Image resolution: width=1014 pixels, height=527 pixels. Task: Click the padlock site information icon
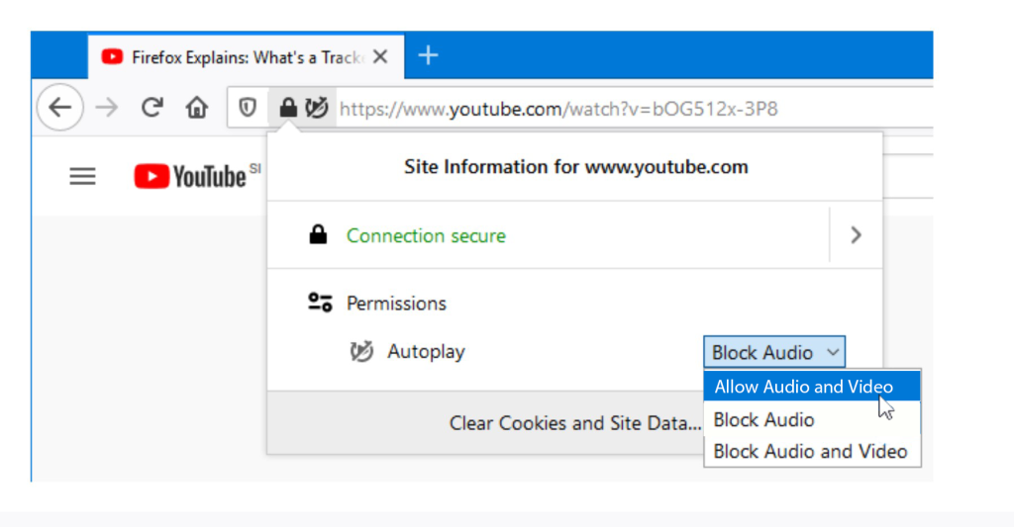click(x=288, y=107)
